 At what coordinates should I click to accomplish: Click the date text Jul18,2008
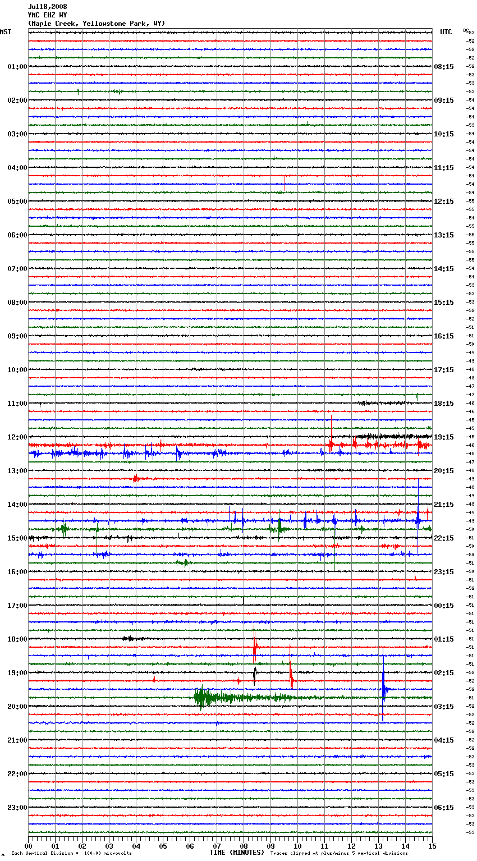point(47,7)
